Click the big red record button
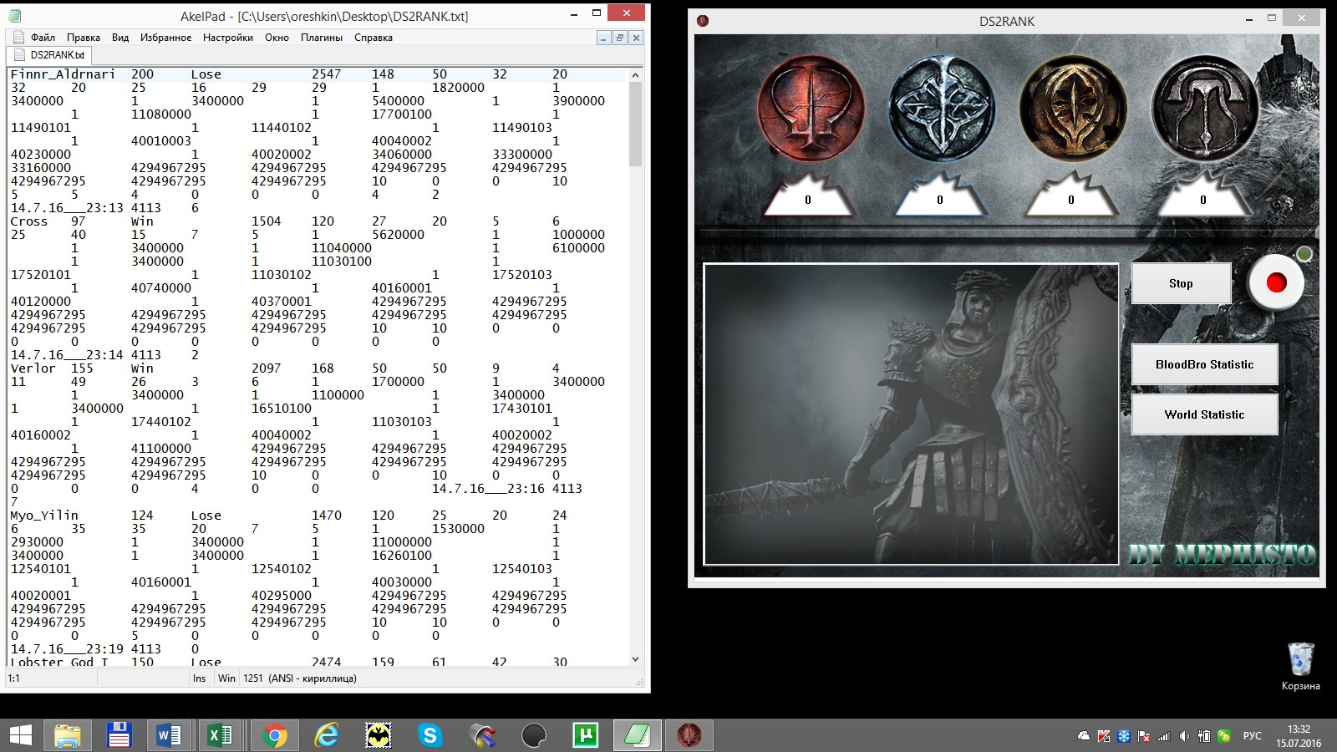 click(1276, 283)
